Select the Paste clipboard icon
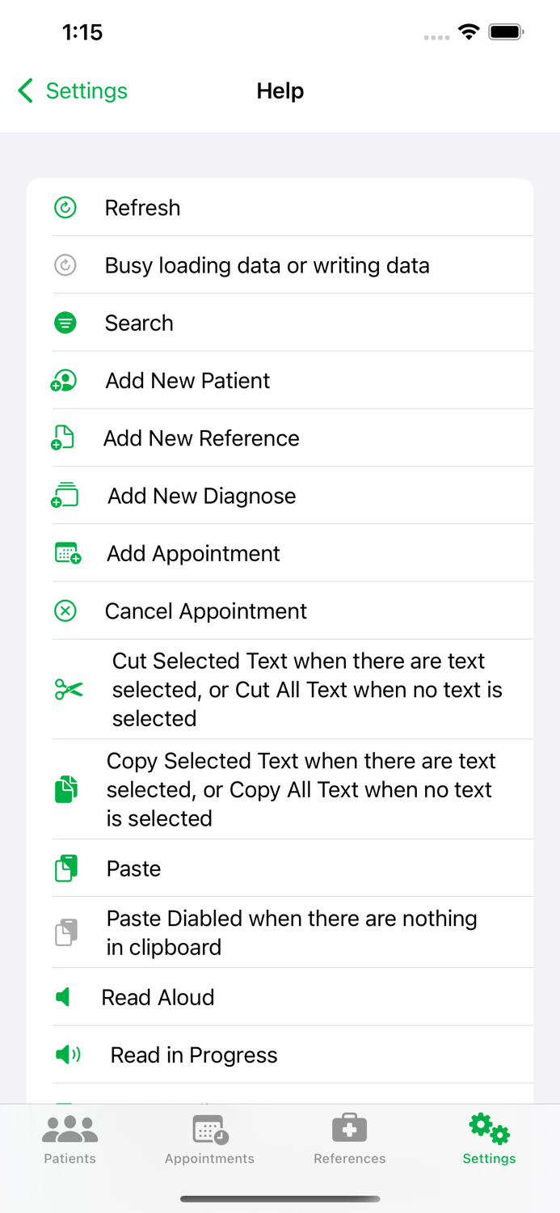This screenshot has height=1213, width=560. [x=65, y=869]
